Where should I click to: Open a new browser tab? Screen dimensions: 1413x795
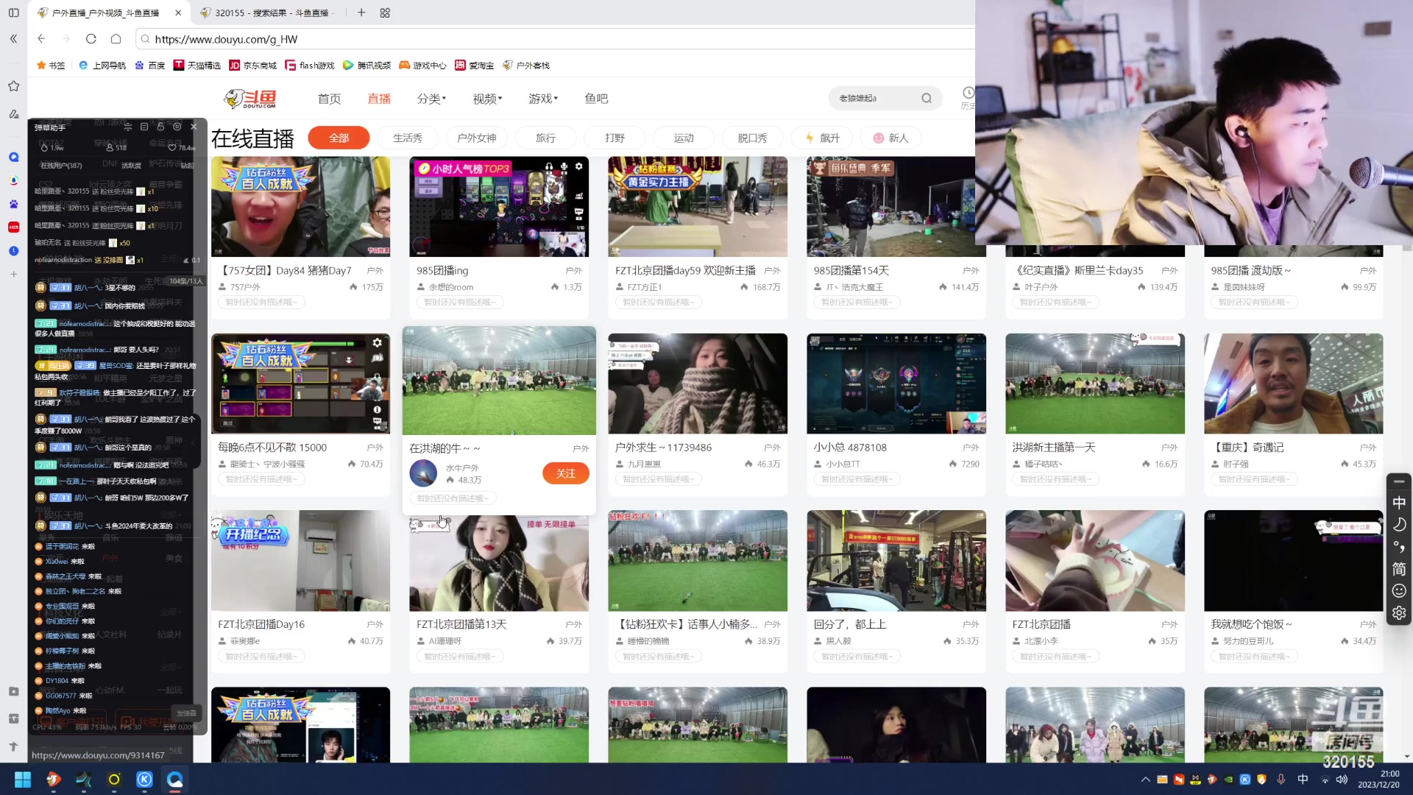[x=361, y=13]
